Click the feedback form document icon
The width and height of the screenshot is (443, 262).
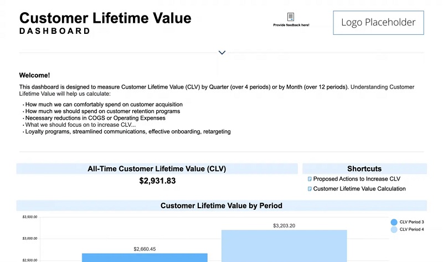click(x=291, y=17)
